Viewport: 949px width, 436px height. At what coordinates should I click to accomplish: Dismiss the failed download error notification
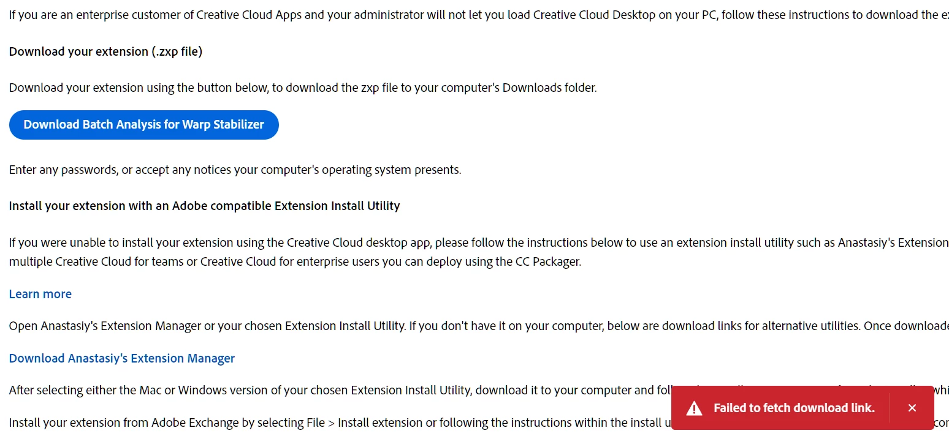[x=912, y=408]
